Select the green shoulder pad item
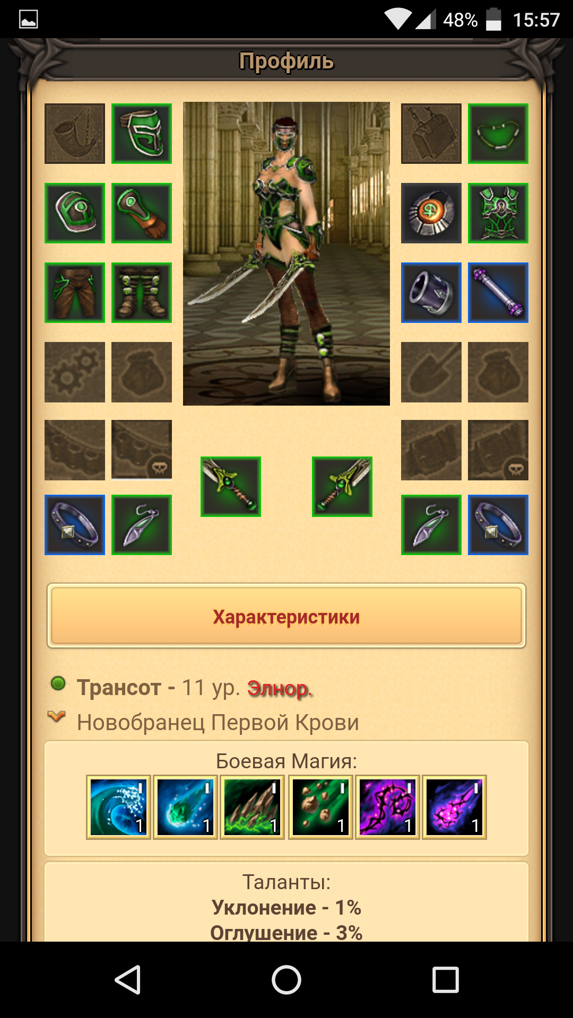 click(75, 213)
